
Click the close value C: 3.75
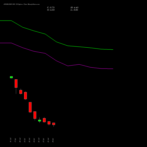click(51, 8)
